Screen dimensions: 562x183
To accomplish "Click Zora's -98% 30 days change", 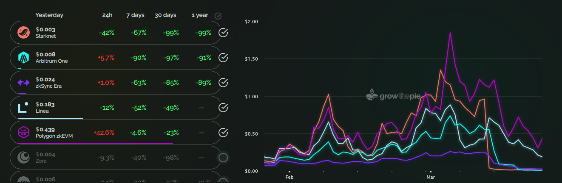I will tap(171, 158).
